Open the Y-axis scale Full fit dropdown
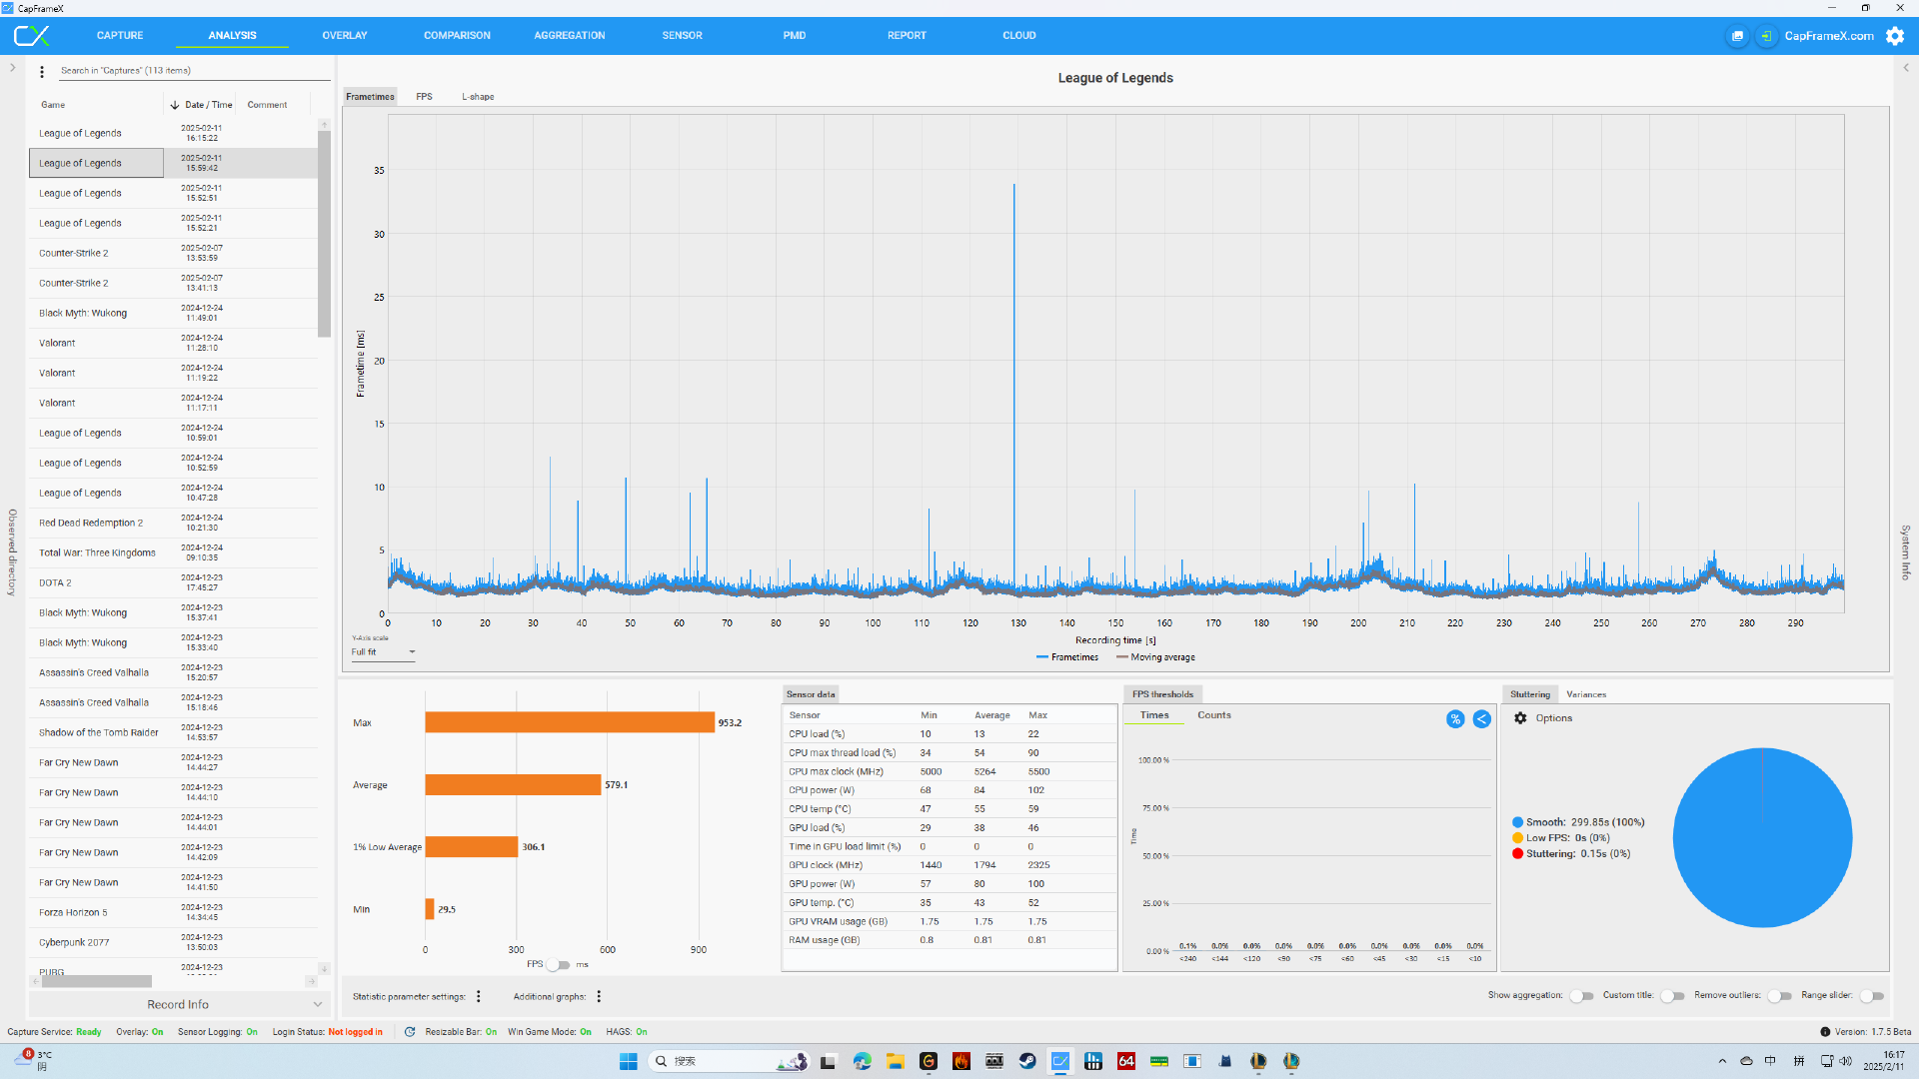Screen dimensions: 1919x1079 383,652
